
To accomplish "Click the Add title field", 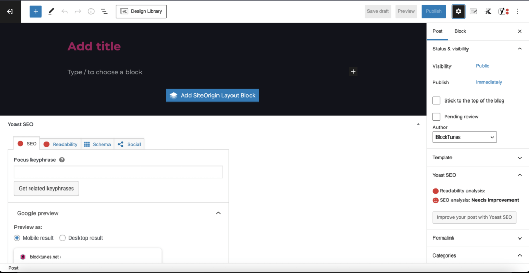I will [x=94, y=46].
